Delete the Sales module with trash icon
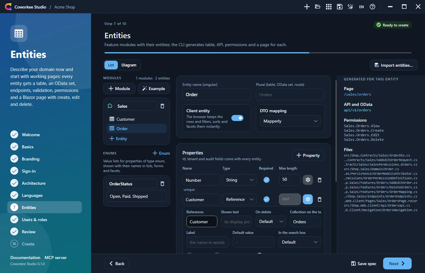425x273 pixels. 162,106
